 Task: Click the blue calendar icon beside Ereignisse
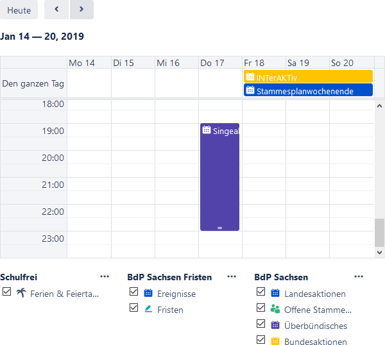[148, 293]
